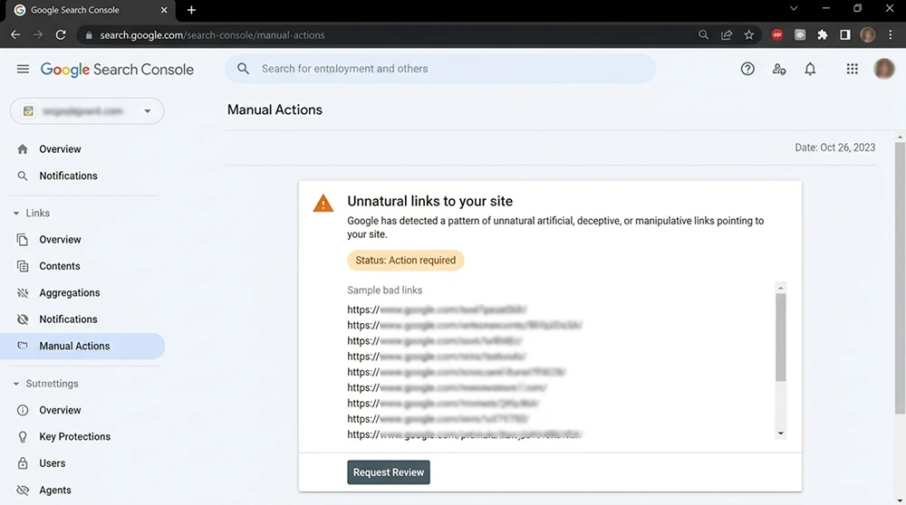Viewport: 906px width, 505px height.
Task: Collapse the Sutrettings section
Action: (16, 384)
